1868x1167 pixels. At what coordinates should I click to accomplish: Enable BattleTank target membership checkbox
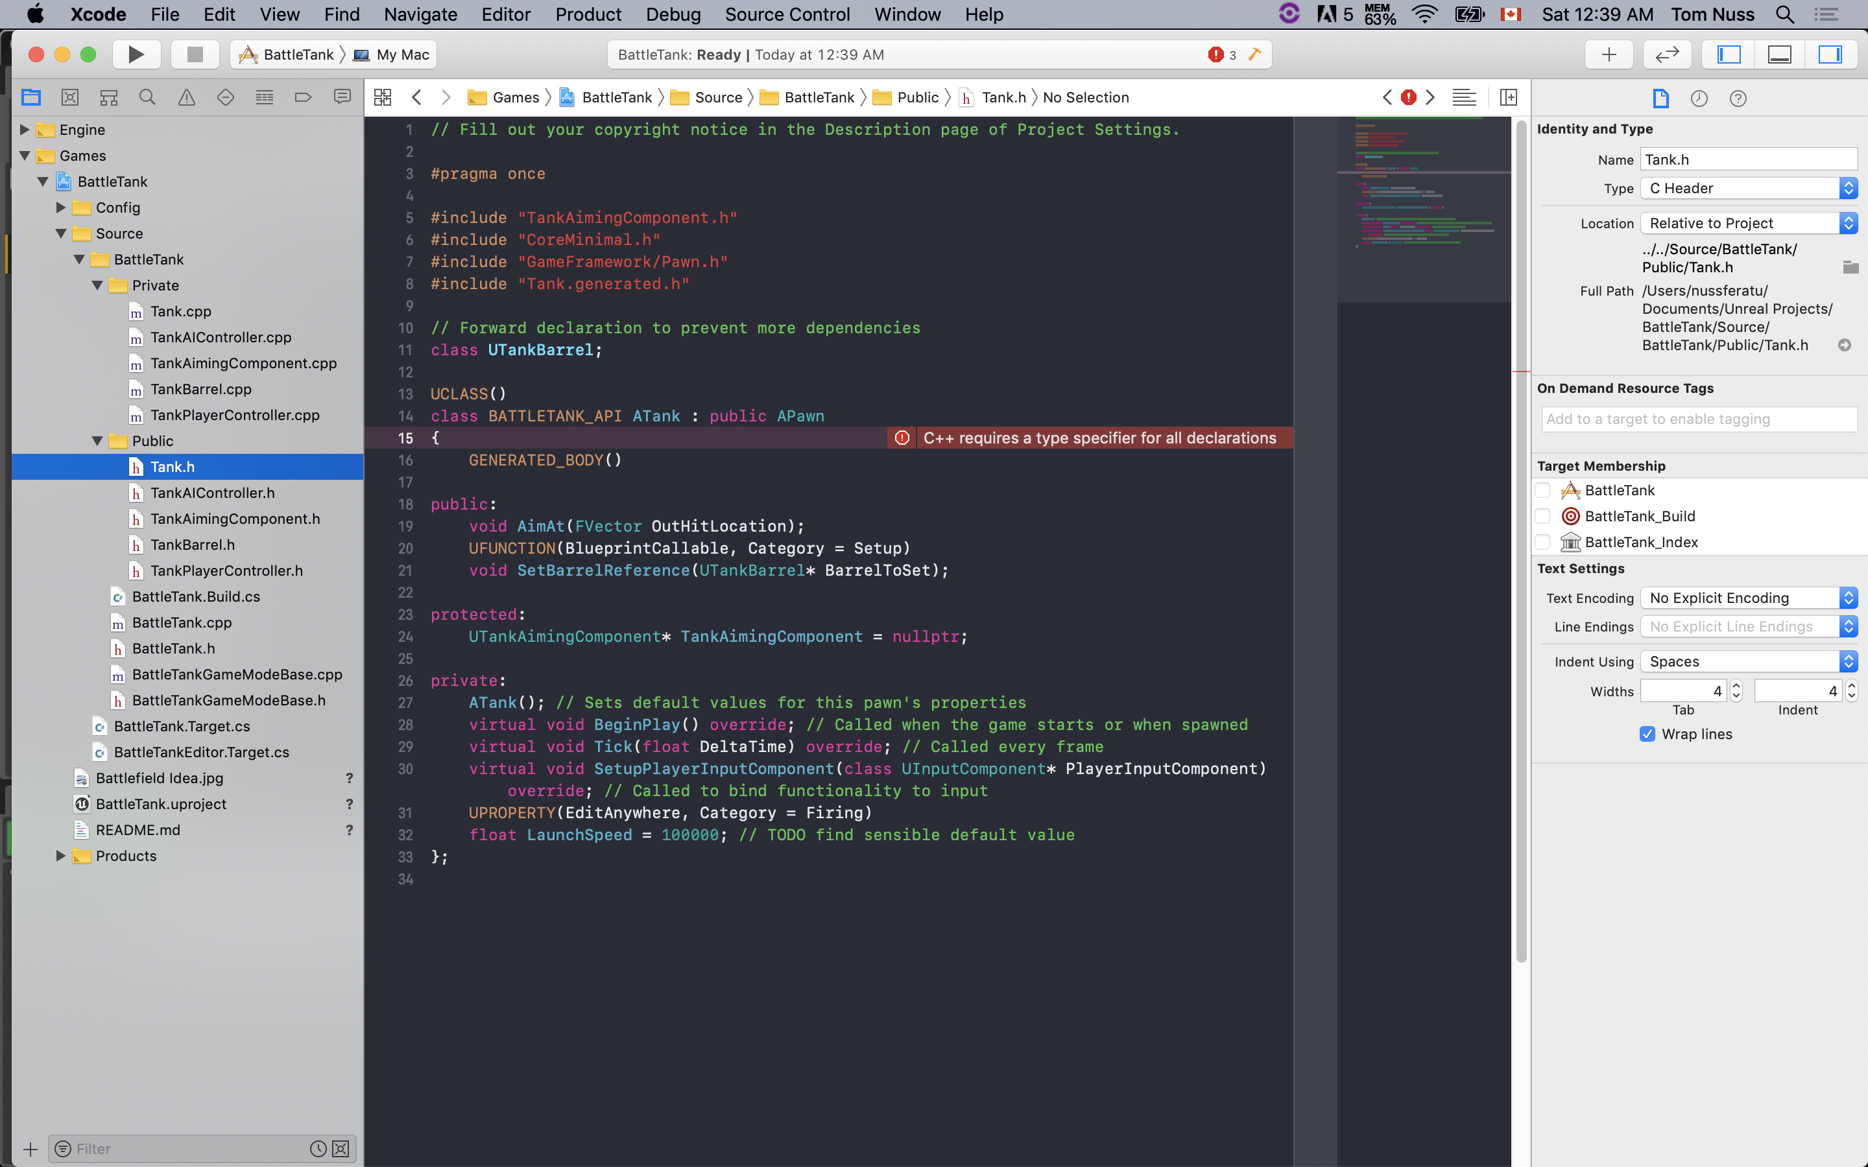(x=1543, y=491)
